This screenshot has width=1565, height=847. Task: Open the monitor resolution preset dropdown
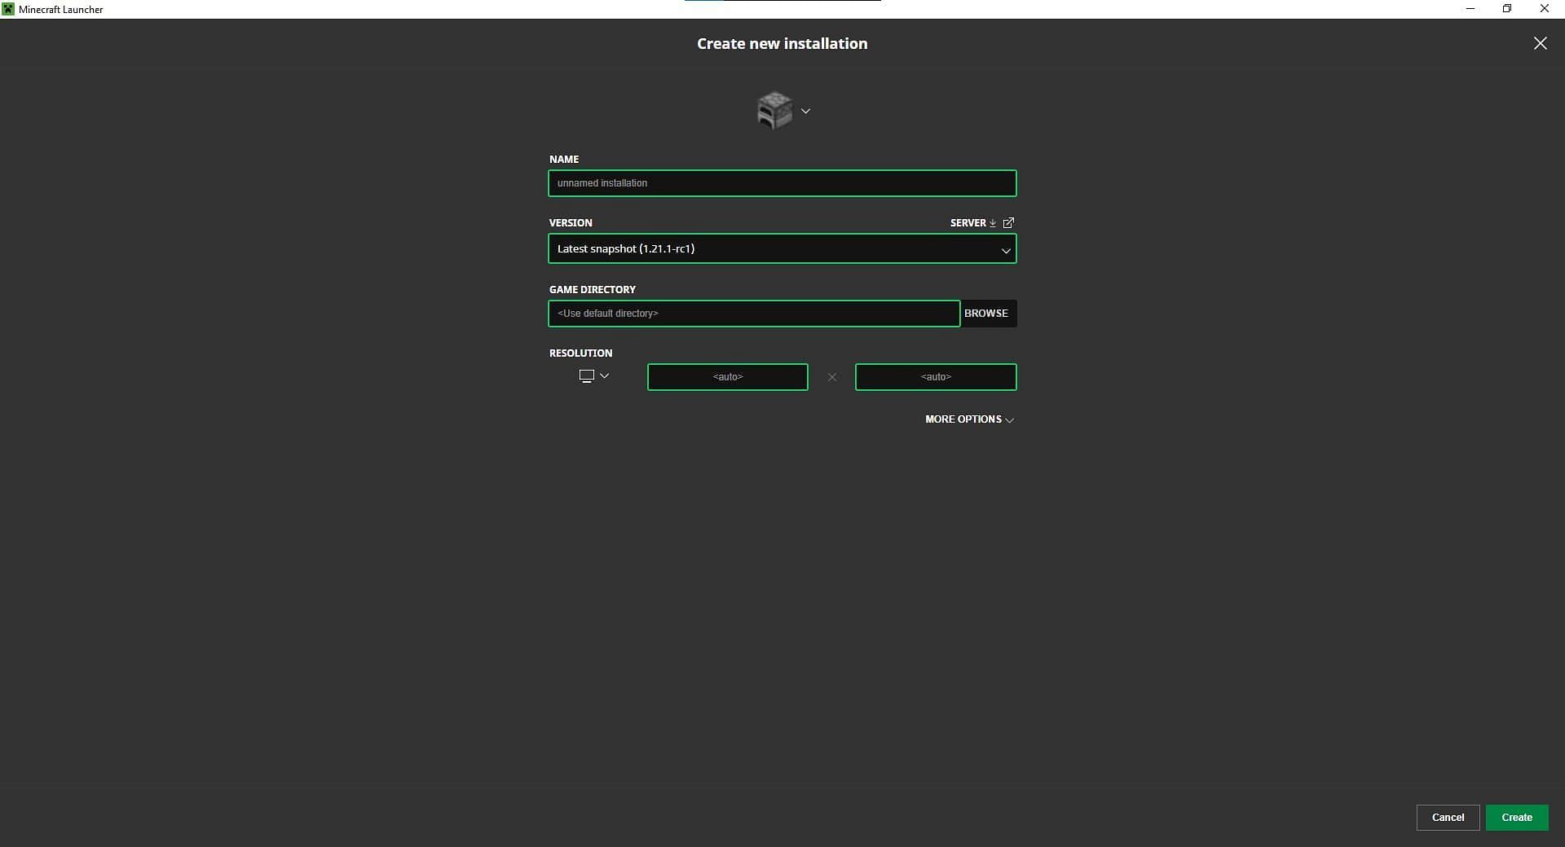click(594, 376)
